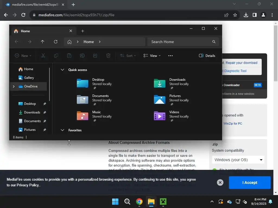Viewport: 278px width, 208px height.
Task: Click the Copy icon in File Explorer toolbar
Action: (x=56, y=56)
